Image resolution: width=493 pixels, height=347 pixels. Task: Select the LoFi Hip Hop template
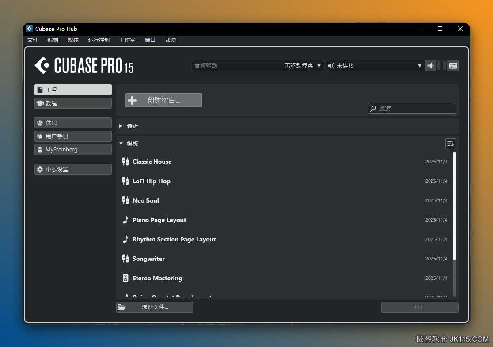pos(285,181)
